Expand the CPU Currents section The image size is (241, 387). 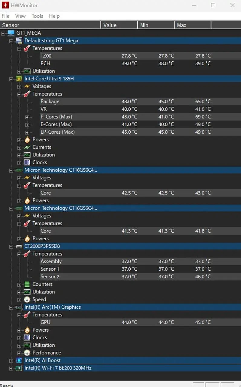[19, 148]
